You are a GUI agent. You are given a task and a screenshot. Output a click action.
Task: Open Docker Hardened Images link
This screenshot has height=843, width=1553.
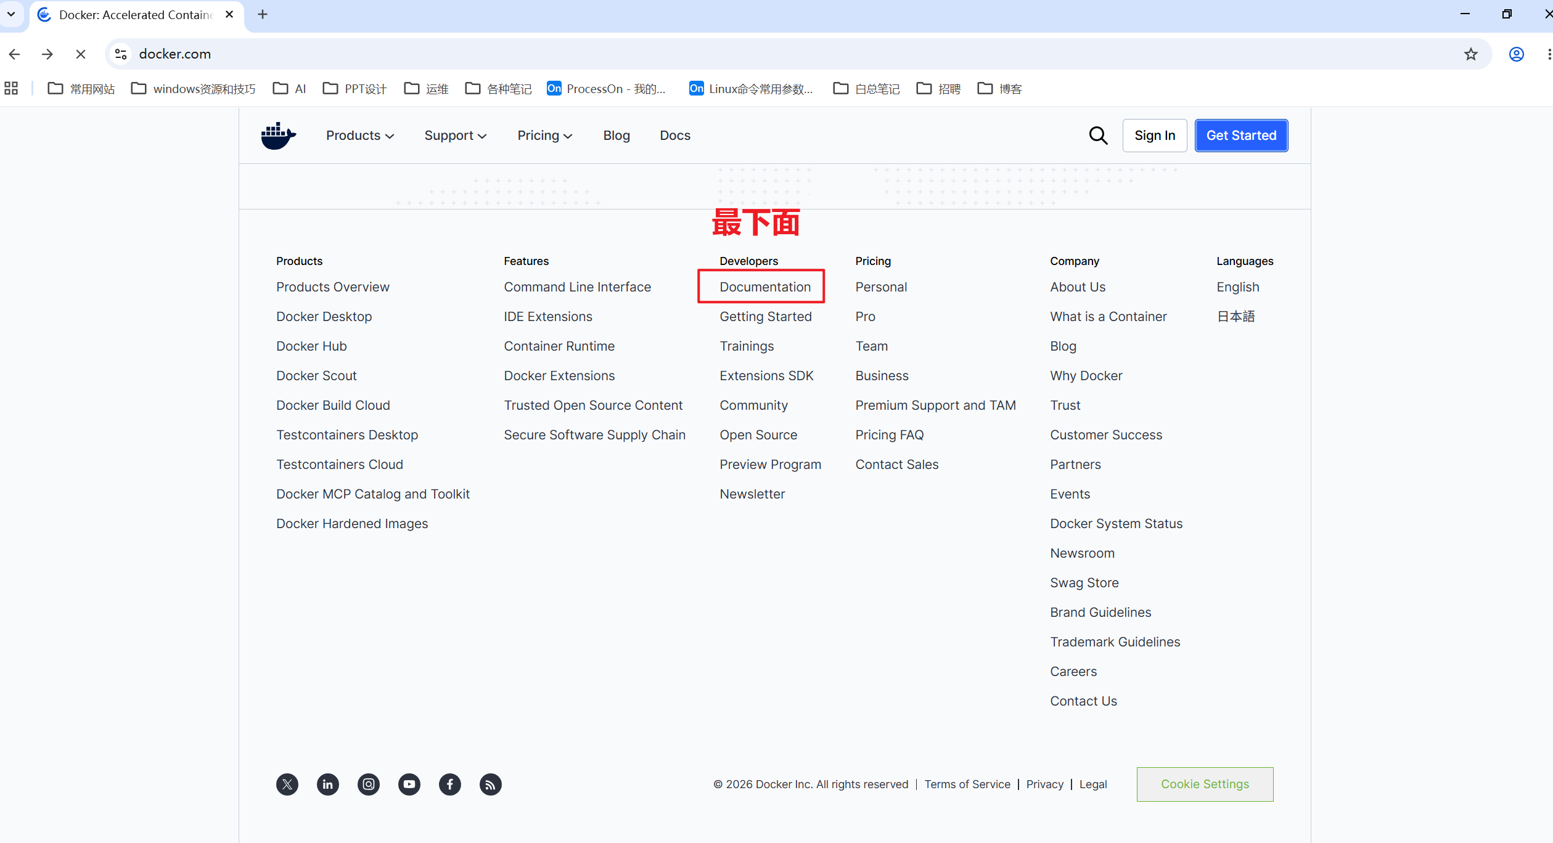tap(352, 524)
